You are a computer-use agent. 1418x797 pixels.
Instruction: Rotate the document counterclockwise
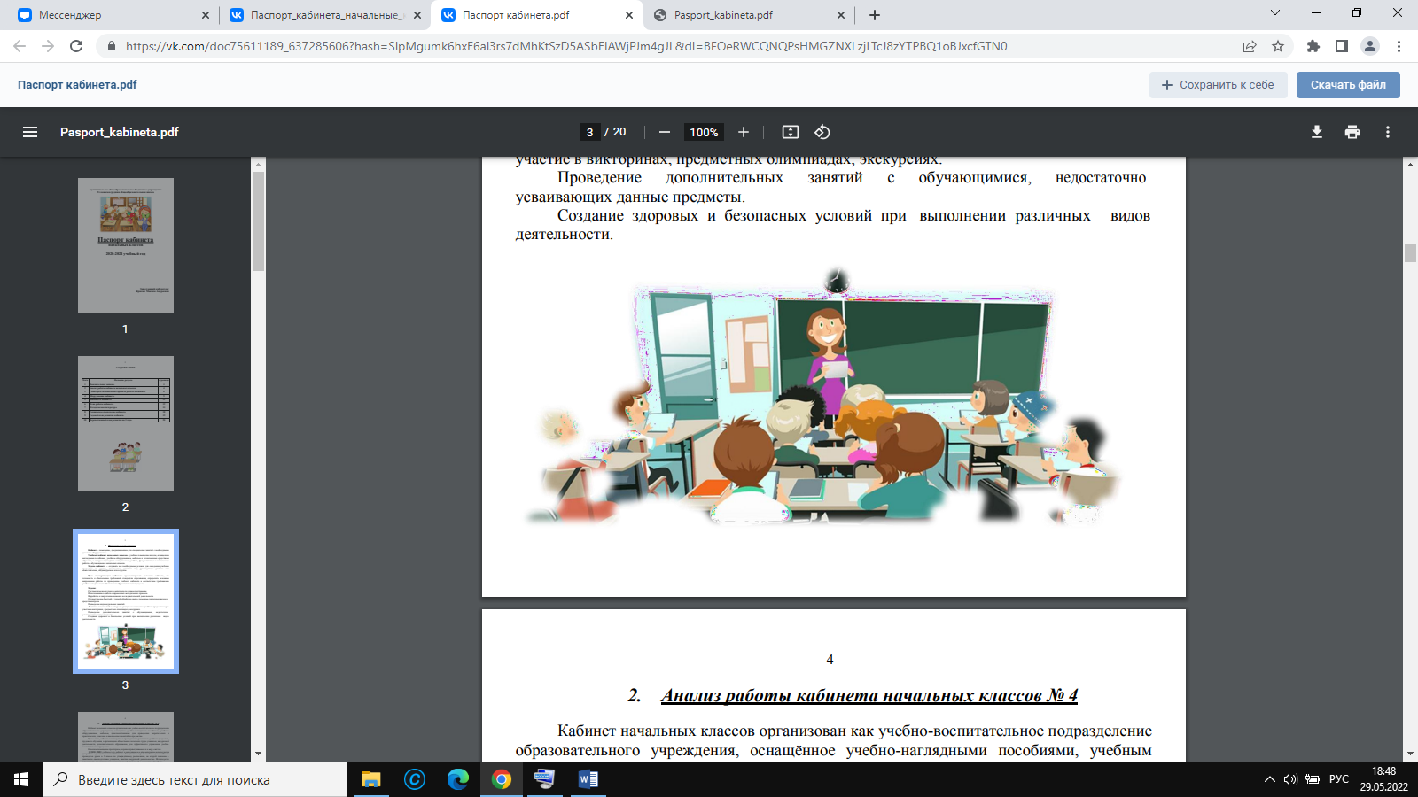[x=822, y=132]
